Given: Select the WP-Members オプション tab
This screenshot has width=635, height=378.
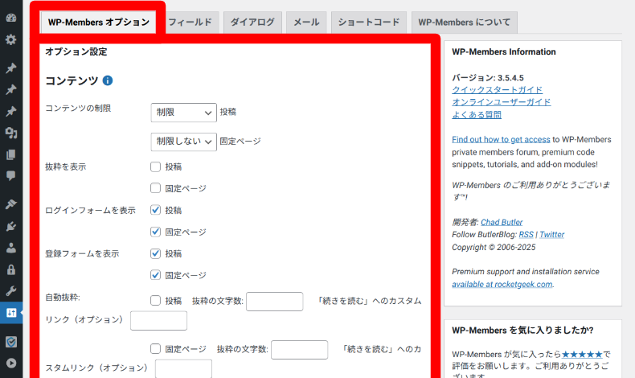Looking at the screenshot, I should pos(98,23).
